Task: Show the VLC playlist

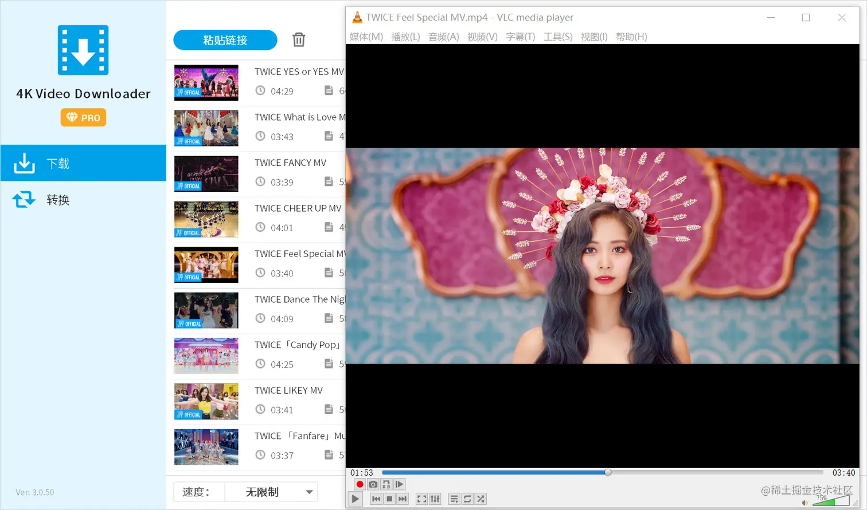Action: [x=454, y=499]
